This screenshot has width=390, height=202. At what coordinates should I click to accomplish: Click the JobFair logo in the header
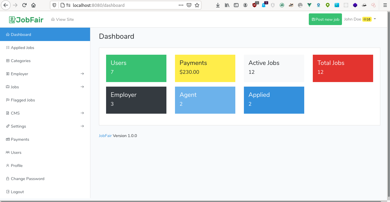[26, 19]
